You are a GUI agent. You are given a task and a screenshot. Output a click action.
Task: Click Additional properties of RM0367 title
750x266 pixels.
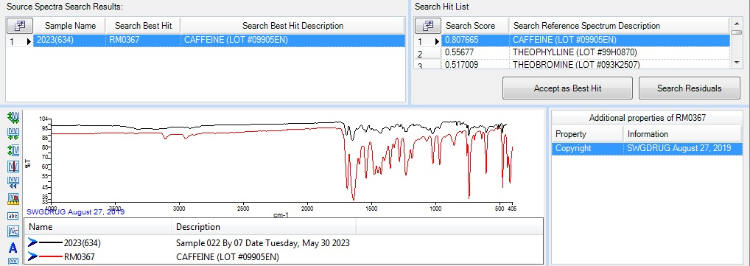[647, 118]
